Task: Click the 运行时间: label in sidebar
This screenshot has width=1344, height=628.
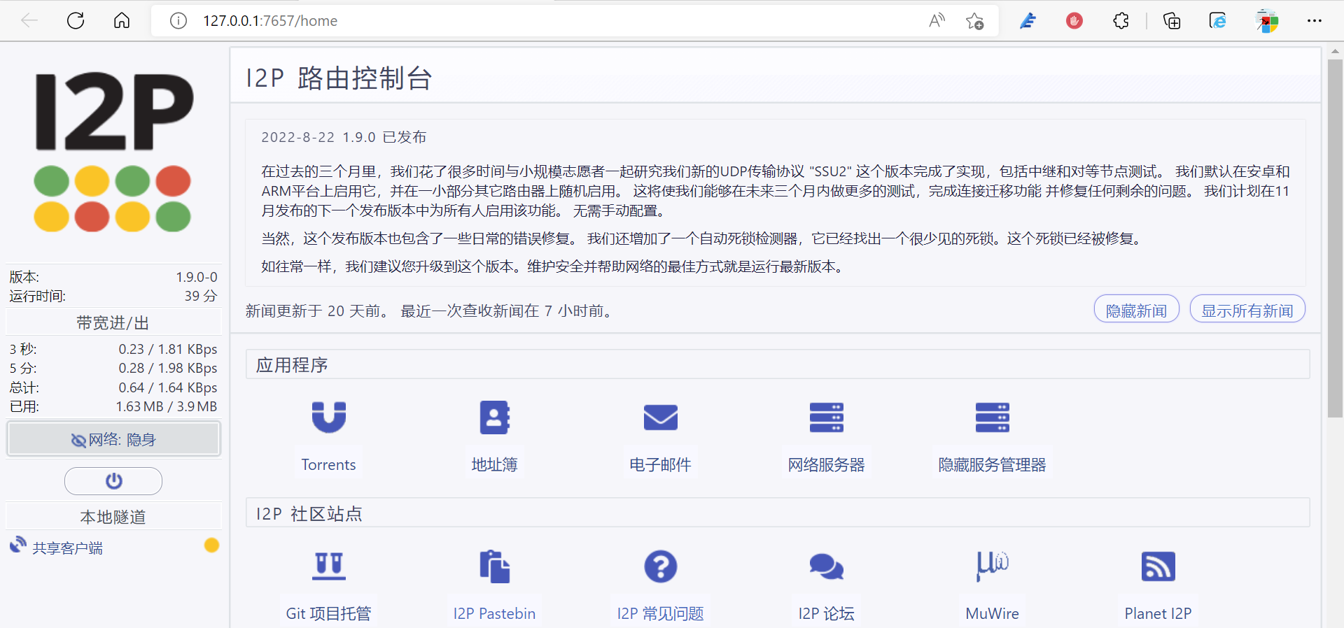Action: coord(38,296)
